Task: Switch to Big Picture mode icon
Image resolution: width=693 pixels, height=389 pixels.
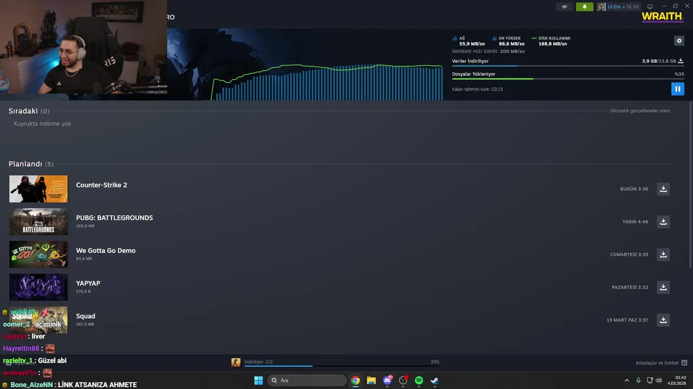Action: (650, 6)
